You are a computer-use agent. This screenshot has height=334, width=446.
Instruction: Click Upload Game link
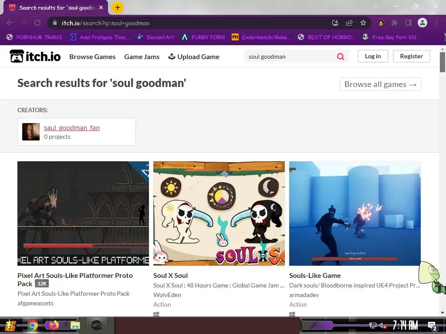point(194,57)
